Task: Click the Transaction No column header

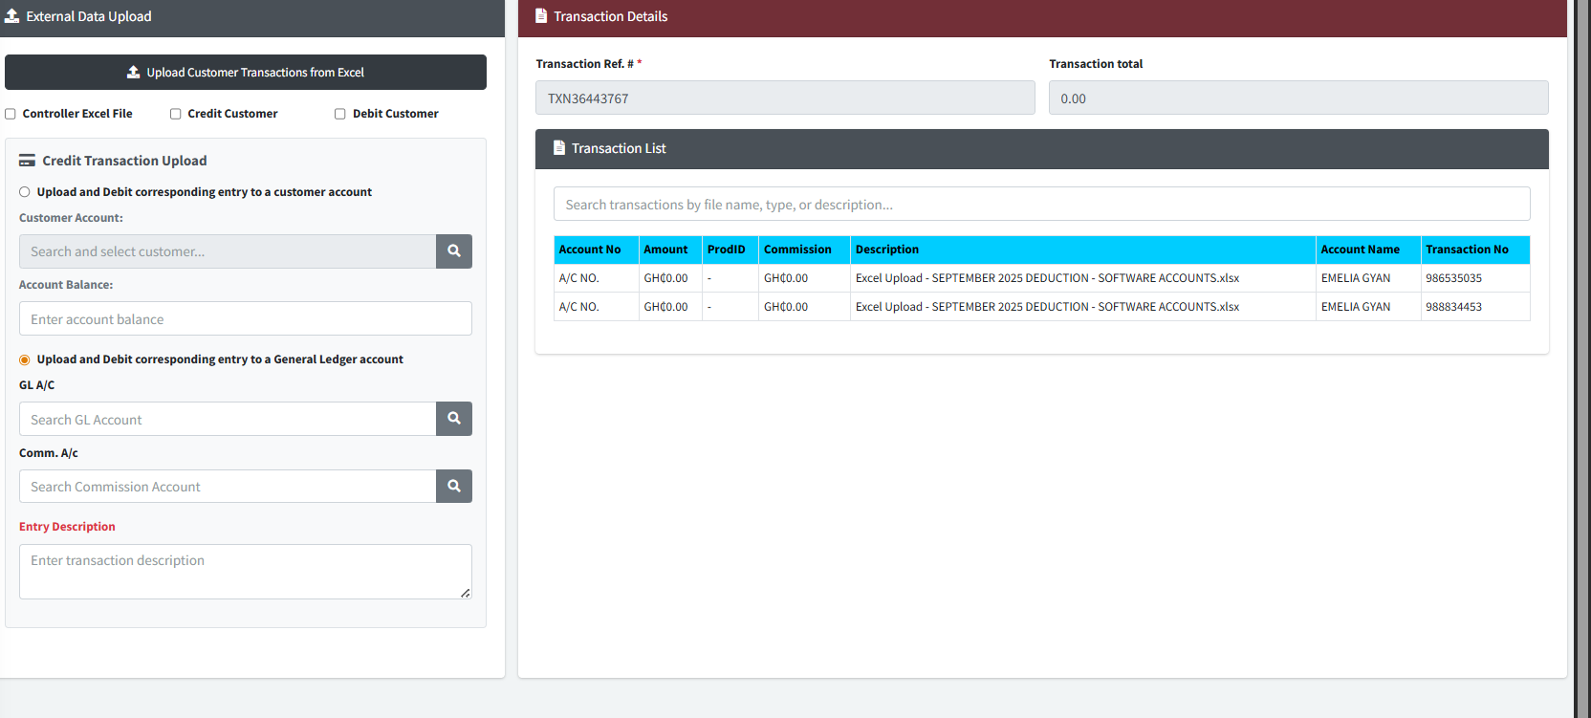Action: click(1467, 250)
